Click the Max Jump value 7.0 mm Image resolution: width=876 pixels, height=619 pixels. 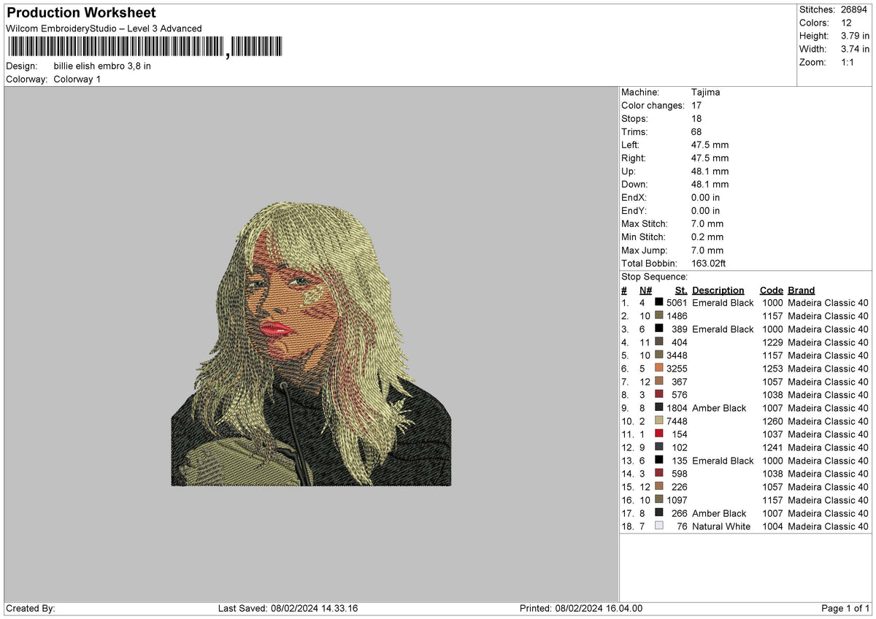[x=707, y=250]
